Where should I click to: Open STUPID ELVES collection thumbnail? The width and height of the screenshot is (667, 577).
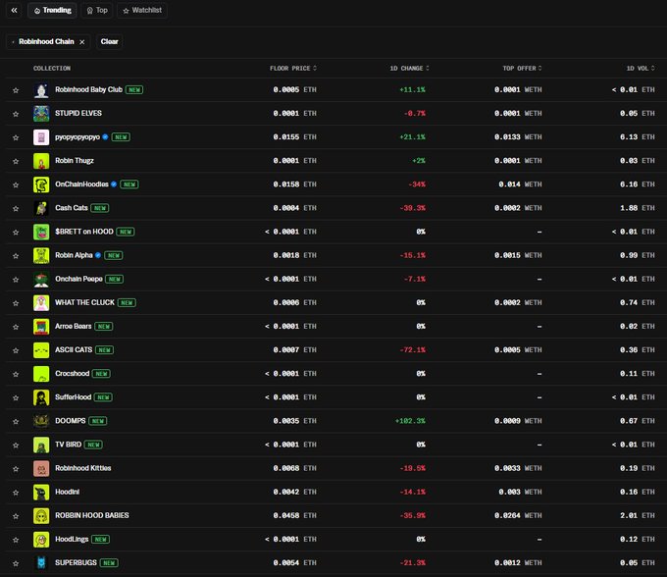tap(41, 114)
